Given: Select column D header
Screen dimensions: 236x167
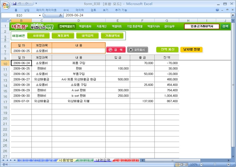Looking at the screenshot, I should point(79,20).
